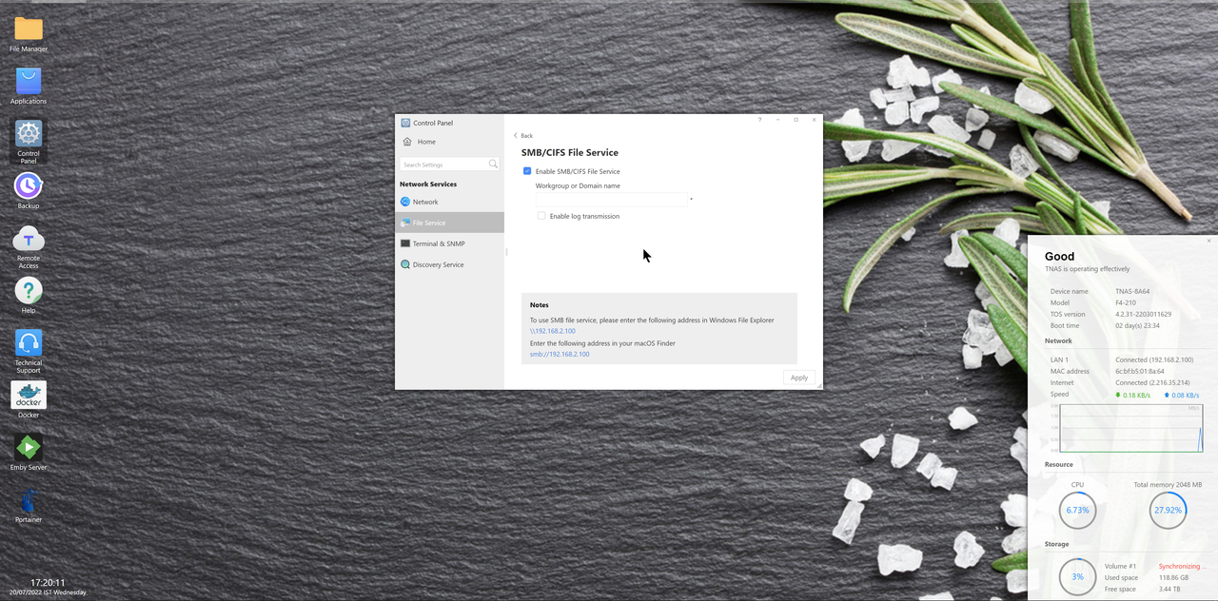
Task: Launch Emby Server from the desktop
Action: [x=29, y=447]
